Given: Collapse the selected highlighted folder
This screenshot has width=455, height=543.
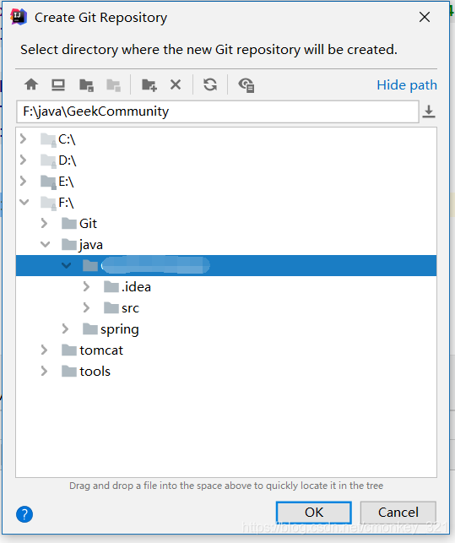Looking at the screenshot, I should point(66,266).
